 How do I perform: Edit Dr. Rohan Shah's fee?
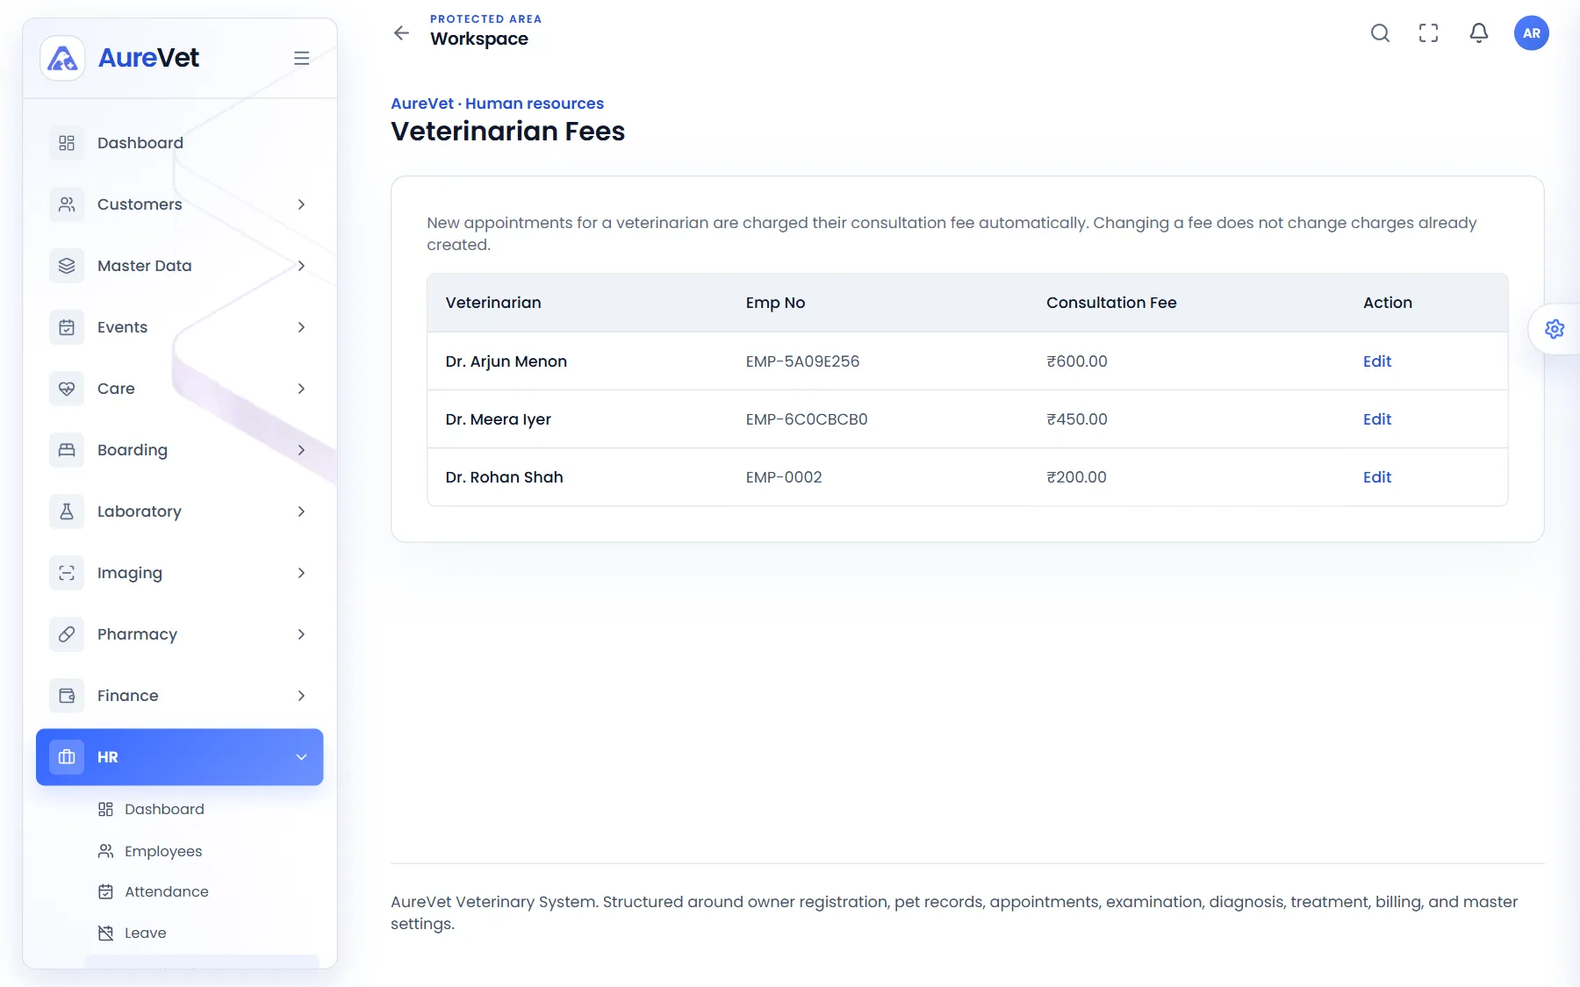click(x=1377, y=477)
